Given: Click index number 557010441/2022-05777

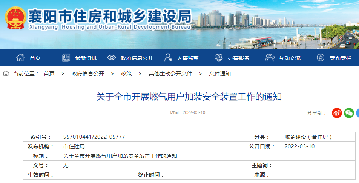Looking at the screenshot, I should 94,137.
